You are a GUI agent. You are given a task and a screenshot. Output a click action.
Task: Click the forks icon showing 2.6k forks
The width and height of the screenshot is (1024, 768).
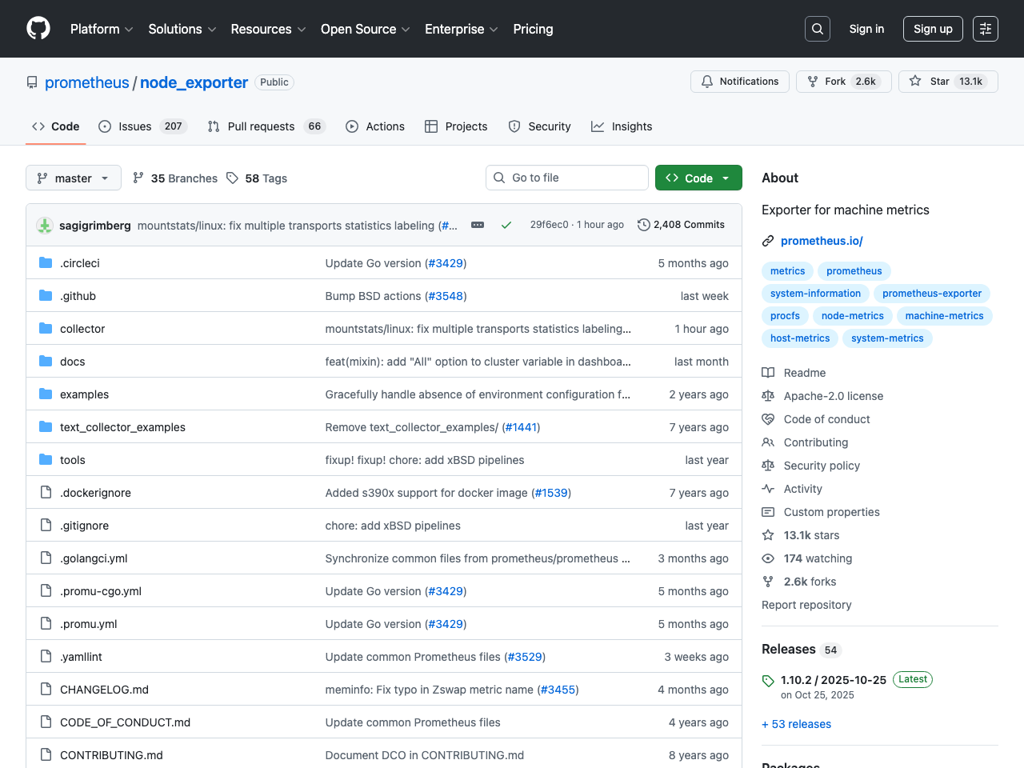coord(769,582)
